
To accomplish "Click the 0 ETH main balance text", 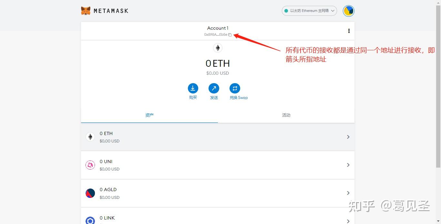I will [218, 63].
